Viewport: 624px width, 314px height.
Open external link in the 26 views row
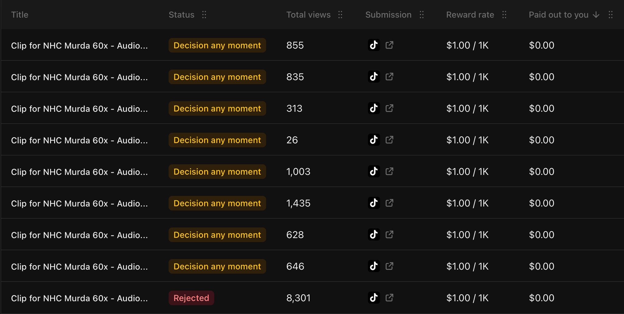[x=389, y=140]
